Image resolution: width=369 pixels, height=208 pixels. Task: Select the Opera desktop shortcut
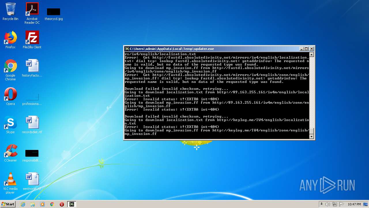tap(10, 96)
